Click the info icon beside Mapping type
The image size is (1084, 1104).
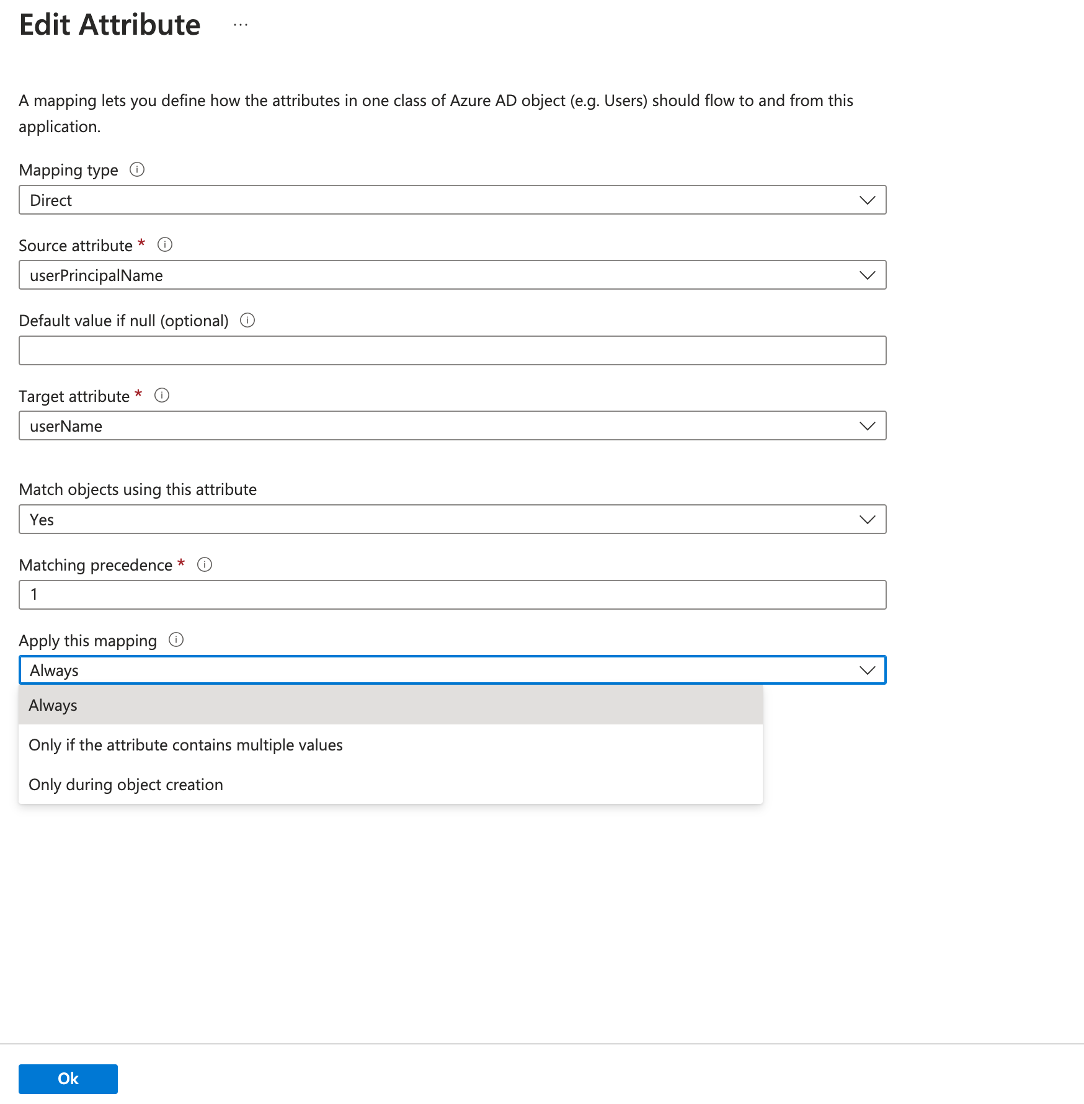click(x=137, y=170)
